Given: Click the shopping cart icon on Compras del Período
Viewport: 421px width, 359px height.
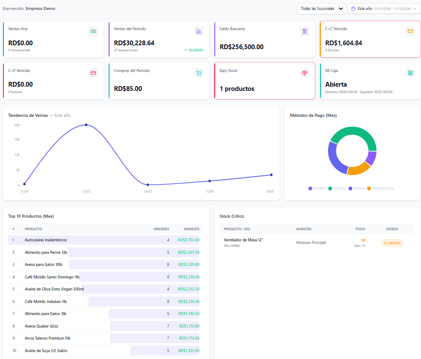Looking at the screenshot, I should [x=199, y=73].
